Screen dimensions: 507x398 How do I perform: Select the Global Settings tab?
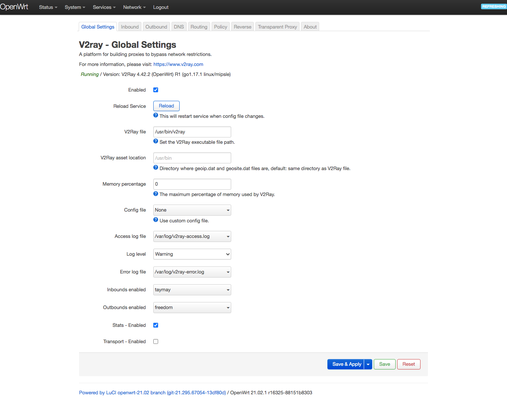98,27
